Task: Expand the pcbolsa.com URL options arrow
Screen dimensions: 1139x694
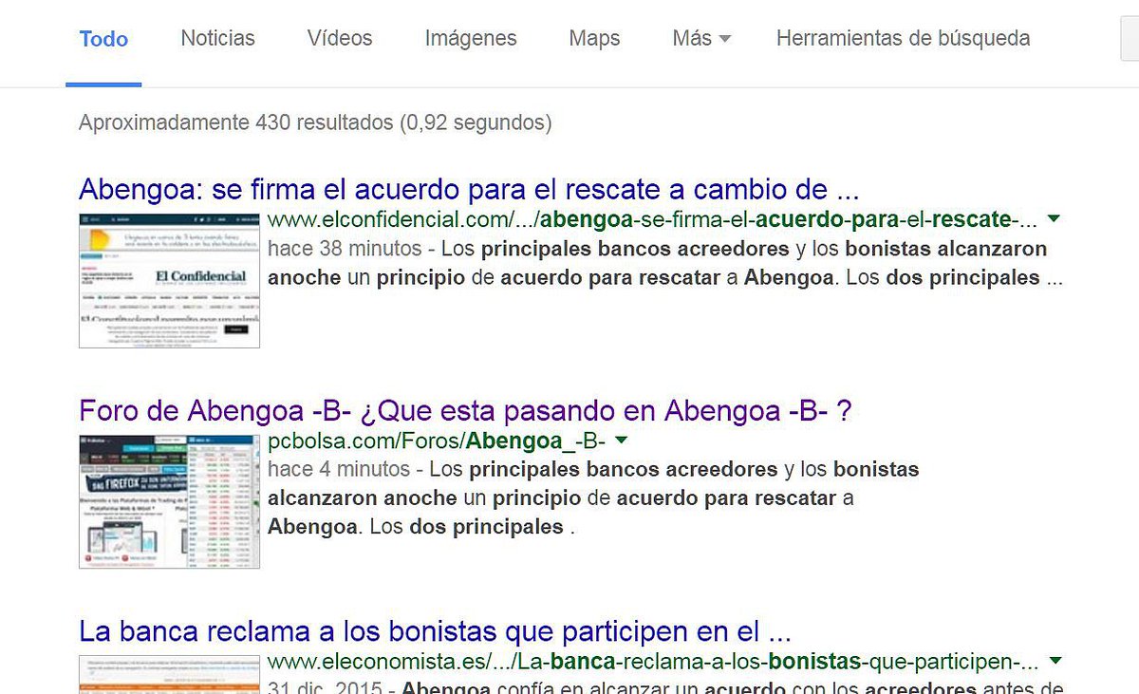Action: click(622, 441)
